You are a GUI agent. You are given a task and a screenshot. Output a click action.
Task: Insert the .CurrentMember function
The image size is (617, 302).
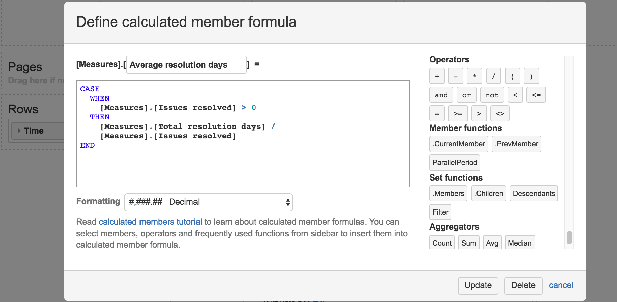click(458, 144)
